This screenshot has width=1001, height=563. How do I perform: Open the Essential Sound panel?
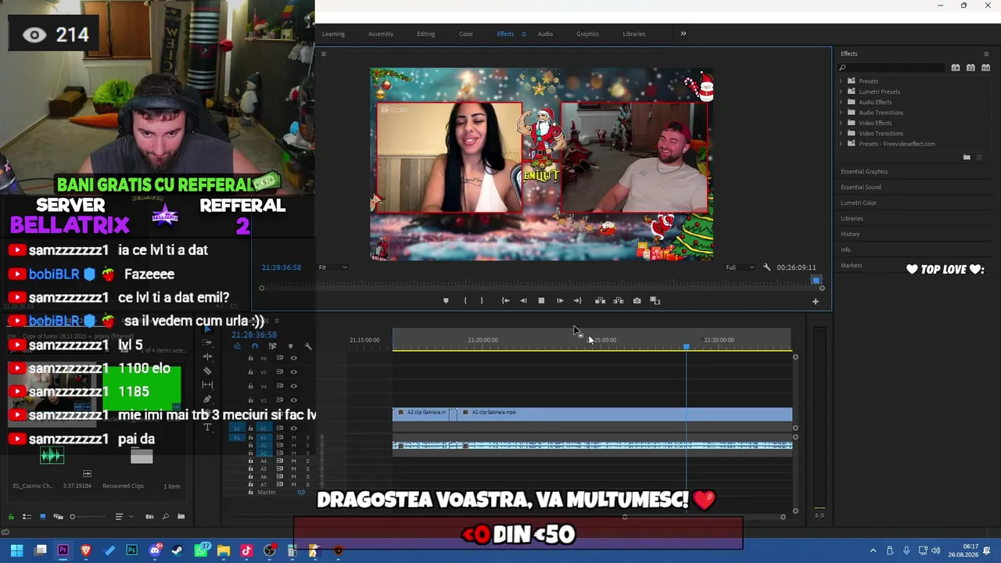pyautogui.click(x=861, y=187)
